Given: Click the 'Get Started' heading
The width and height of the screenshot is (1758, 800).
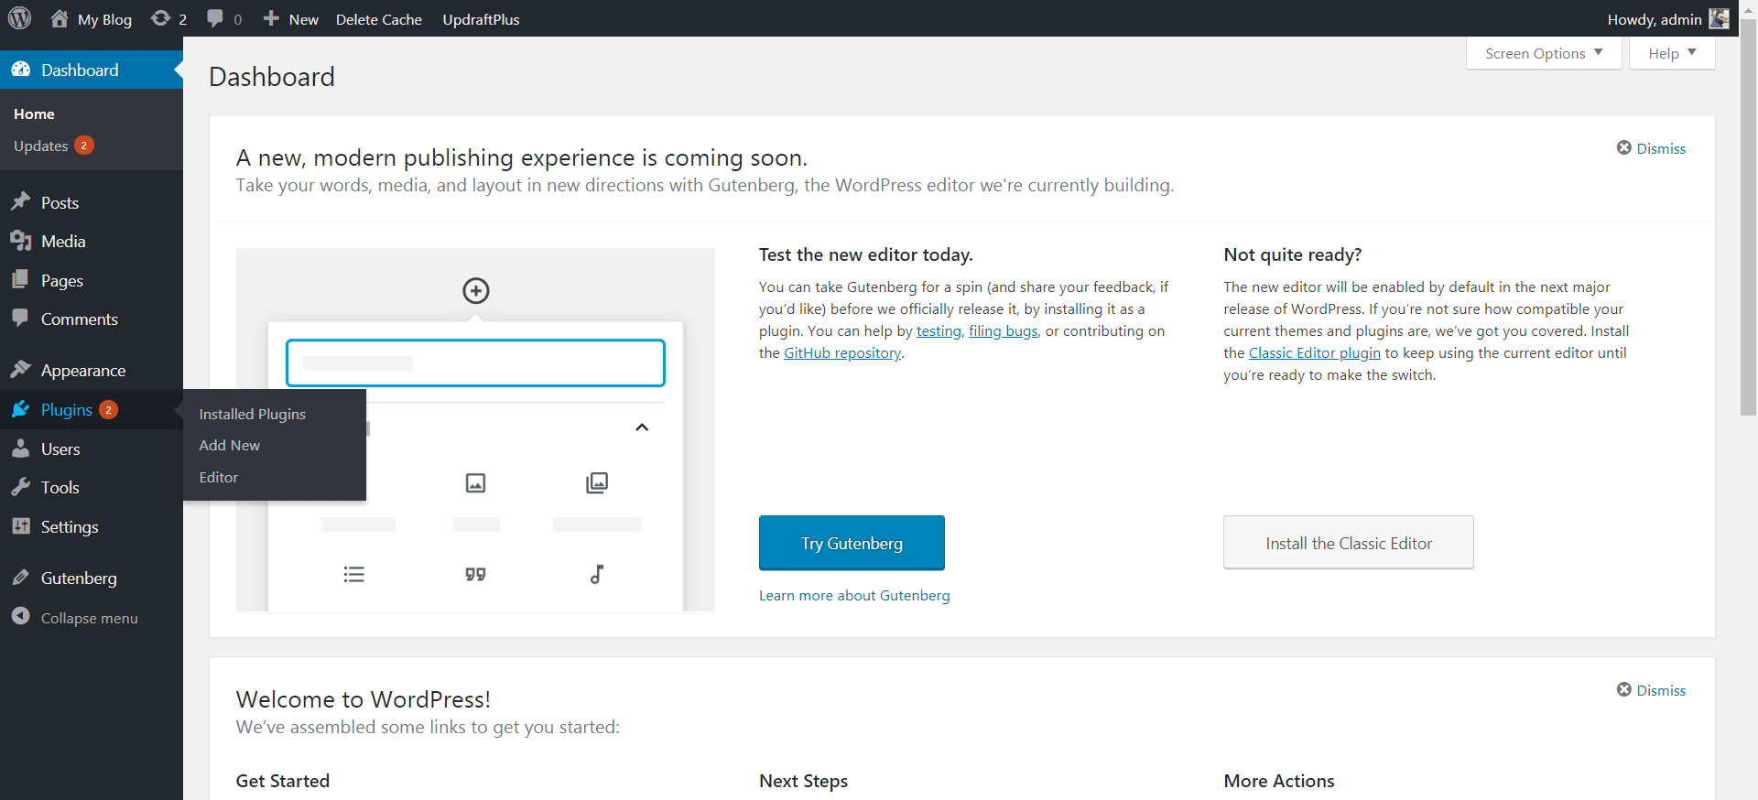Looking at the screenshot, I should point(283,781).
